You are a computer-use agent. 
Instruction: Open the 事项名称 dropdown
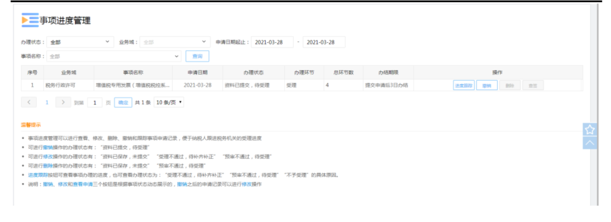coord(114,56)
